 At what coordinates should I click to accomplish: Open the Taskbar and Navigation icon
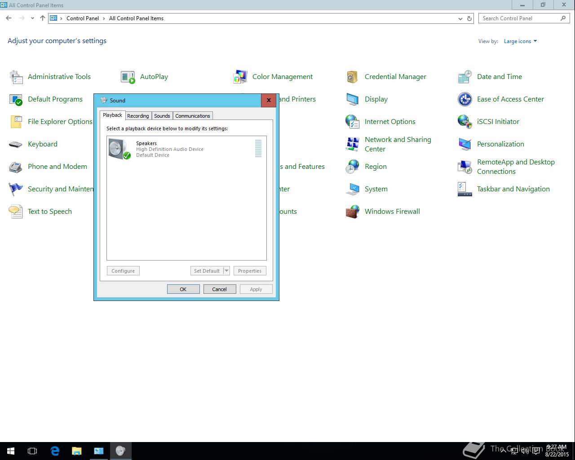pos(465,189)
